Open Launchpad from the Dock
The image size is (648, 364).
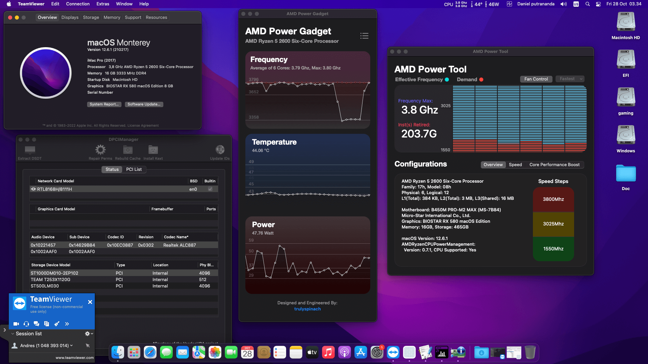(x=134, y=353)
